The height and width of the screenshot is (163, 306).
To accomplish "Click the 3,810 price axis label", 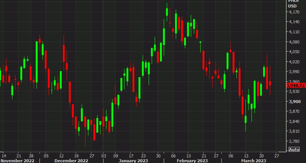I will 294,131.
